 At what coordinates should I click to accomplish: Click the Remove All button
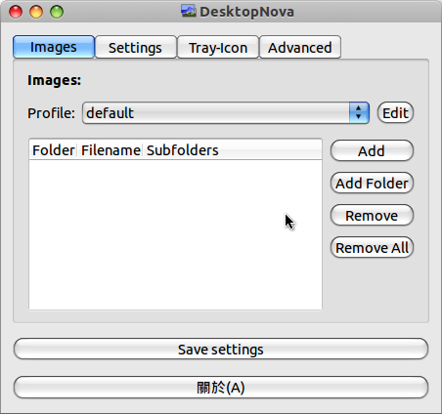(x=372, y=247)
